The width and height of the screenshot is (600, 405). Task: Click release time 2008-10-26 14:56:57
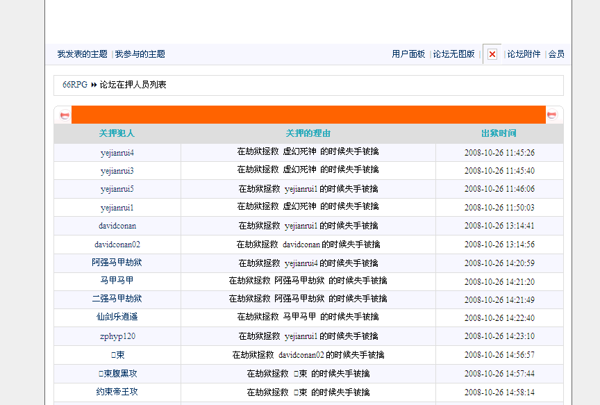(499, 354)
